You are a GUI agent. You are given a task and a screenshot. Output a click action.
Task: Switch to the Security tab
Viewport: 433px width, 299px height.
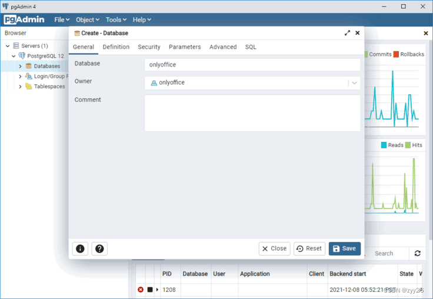149,47
